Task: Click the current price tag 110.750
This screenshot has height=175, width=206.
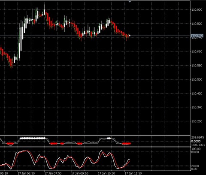Action: click(197, 36)
